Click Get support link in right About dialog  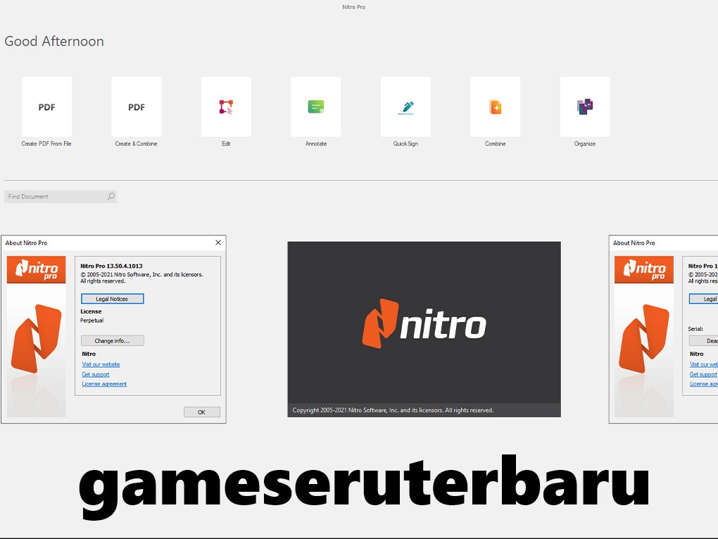703,374
